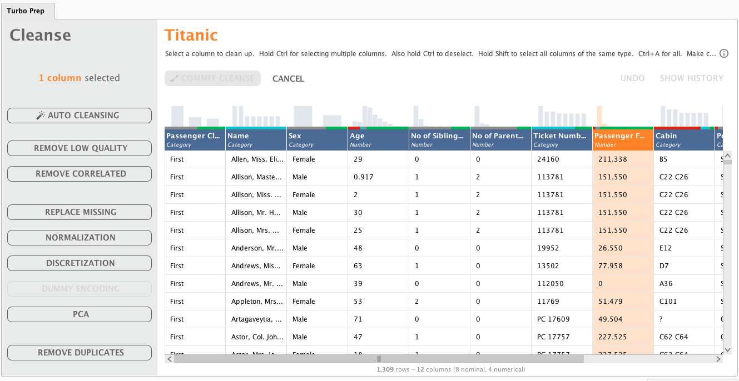Screen dimensions: 739x381
Task: Click cabin cell E12
Action: [x=684, y=248]
